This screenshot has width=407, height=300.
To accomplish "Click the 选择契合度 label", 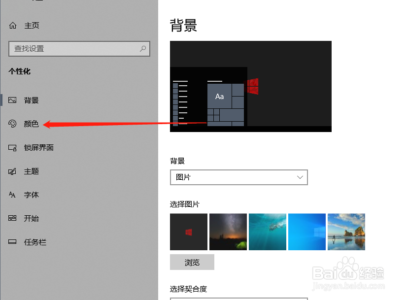I will (188, 289).
